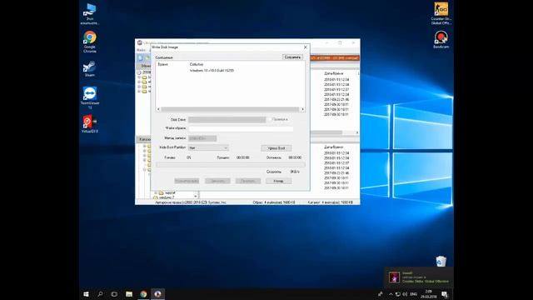
Task: Click the EZB Systems copyright status text
Action: pos(191,202)
